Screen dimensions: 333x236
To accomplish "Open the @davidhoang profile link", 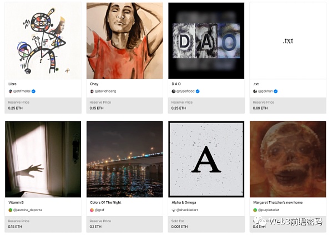I will [105, 91].
